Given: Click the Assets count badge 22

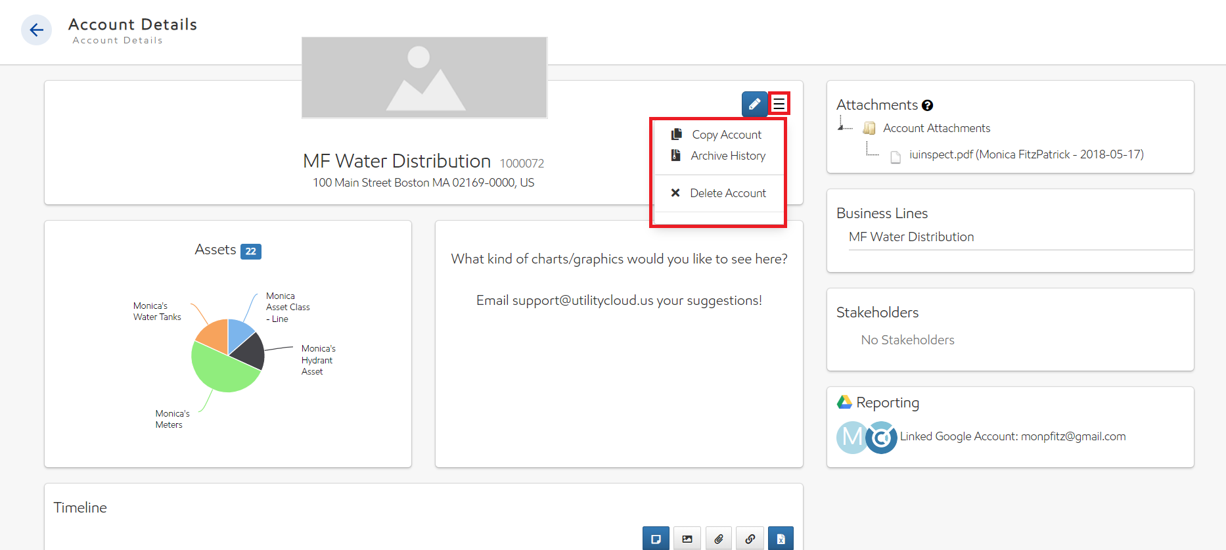Looking at the screenshot, I should (250, 251).
